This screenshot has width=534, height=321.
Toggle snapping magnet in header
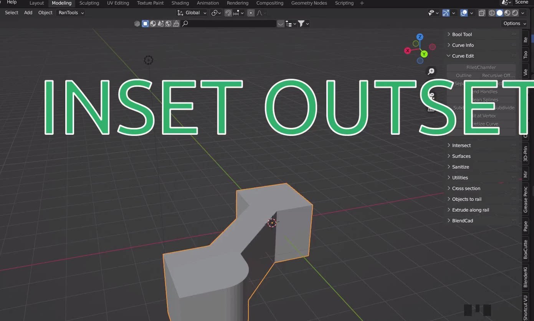[228, 13]
